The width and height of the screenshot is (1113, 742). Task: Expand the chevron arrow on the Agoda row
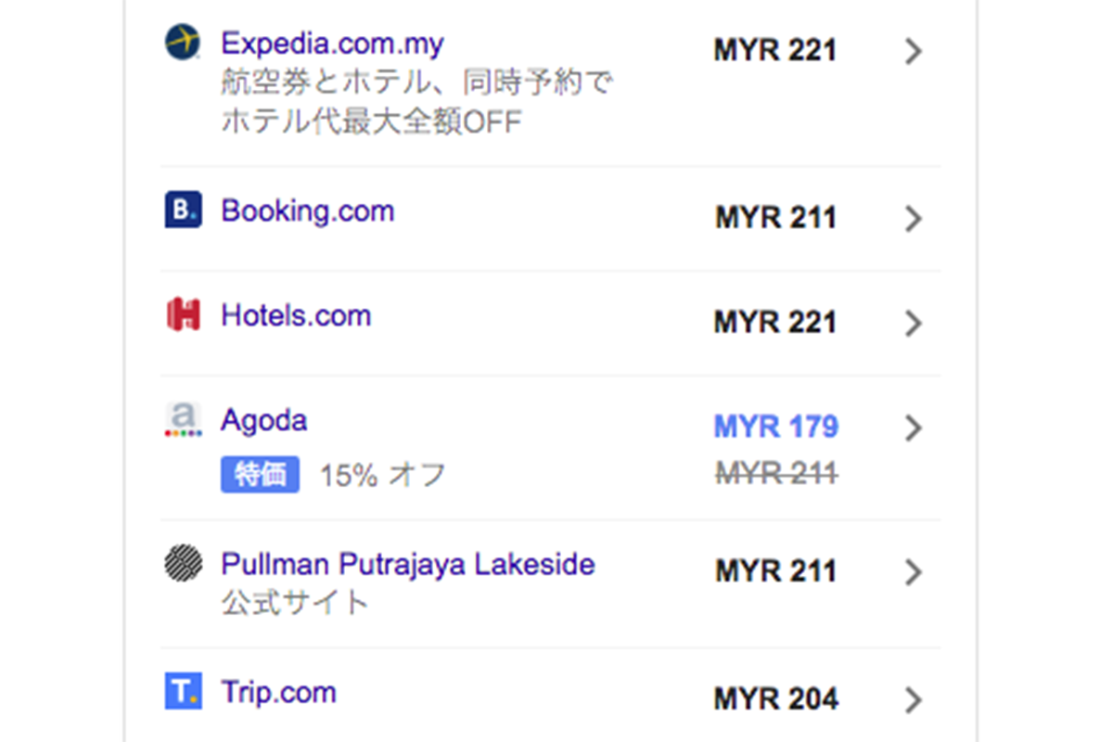pyautogui.click(x=914, y=428)
